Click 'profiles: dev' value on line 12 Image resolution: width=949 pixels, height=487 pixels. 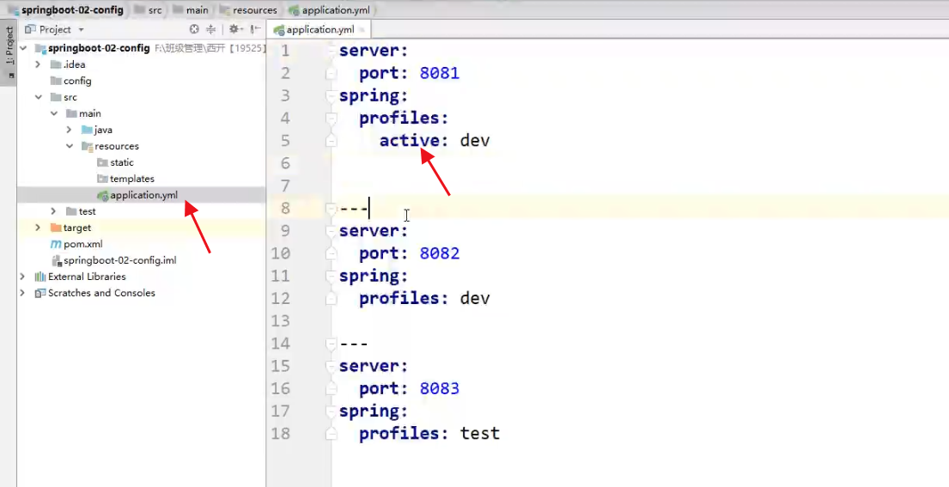(x=474, y=298)
